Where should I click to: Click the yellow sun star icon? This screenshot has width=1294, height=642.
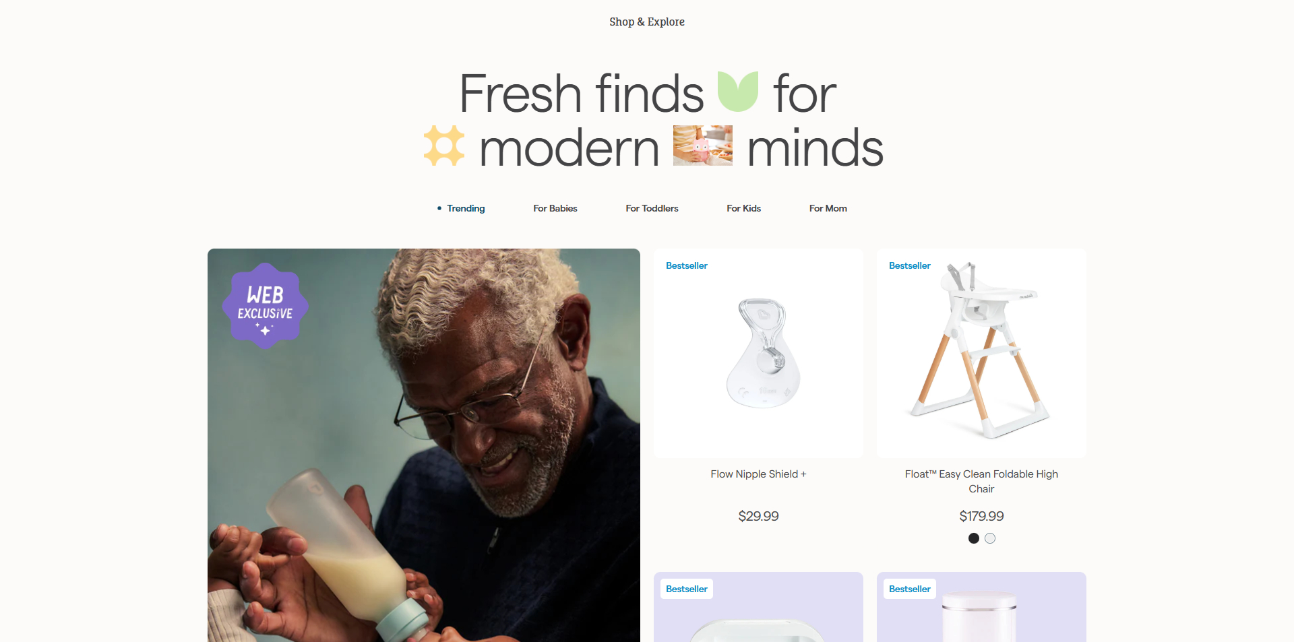click(x=444, y=146)
